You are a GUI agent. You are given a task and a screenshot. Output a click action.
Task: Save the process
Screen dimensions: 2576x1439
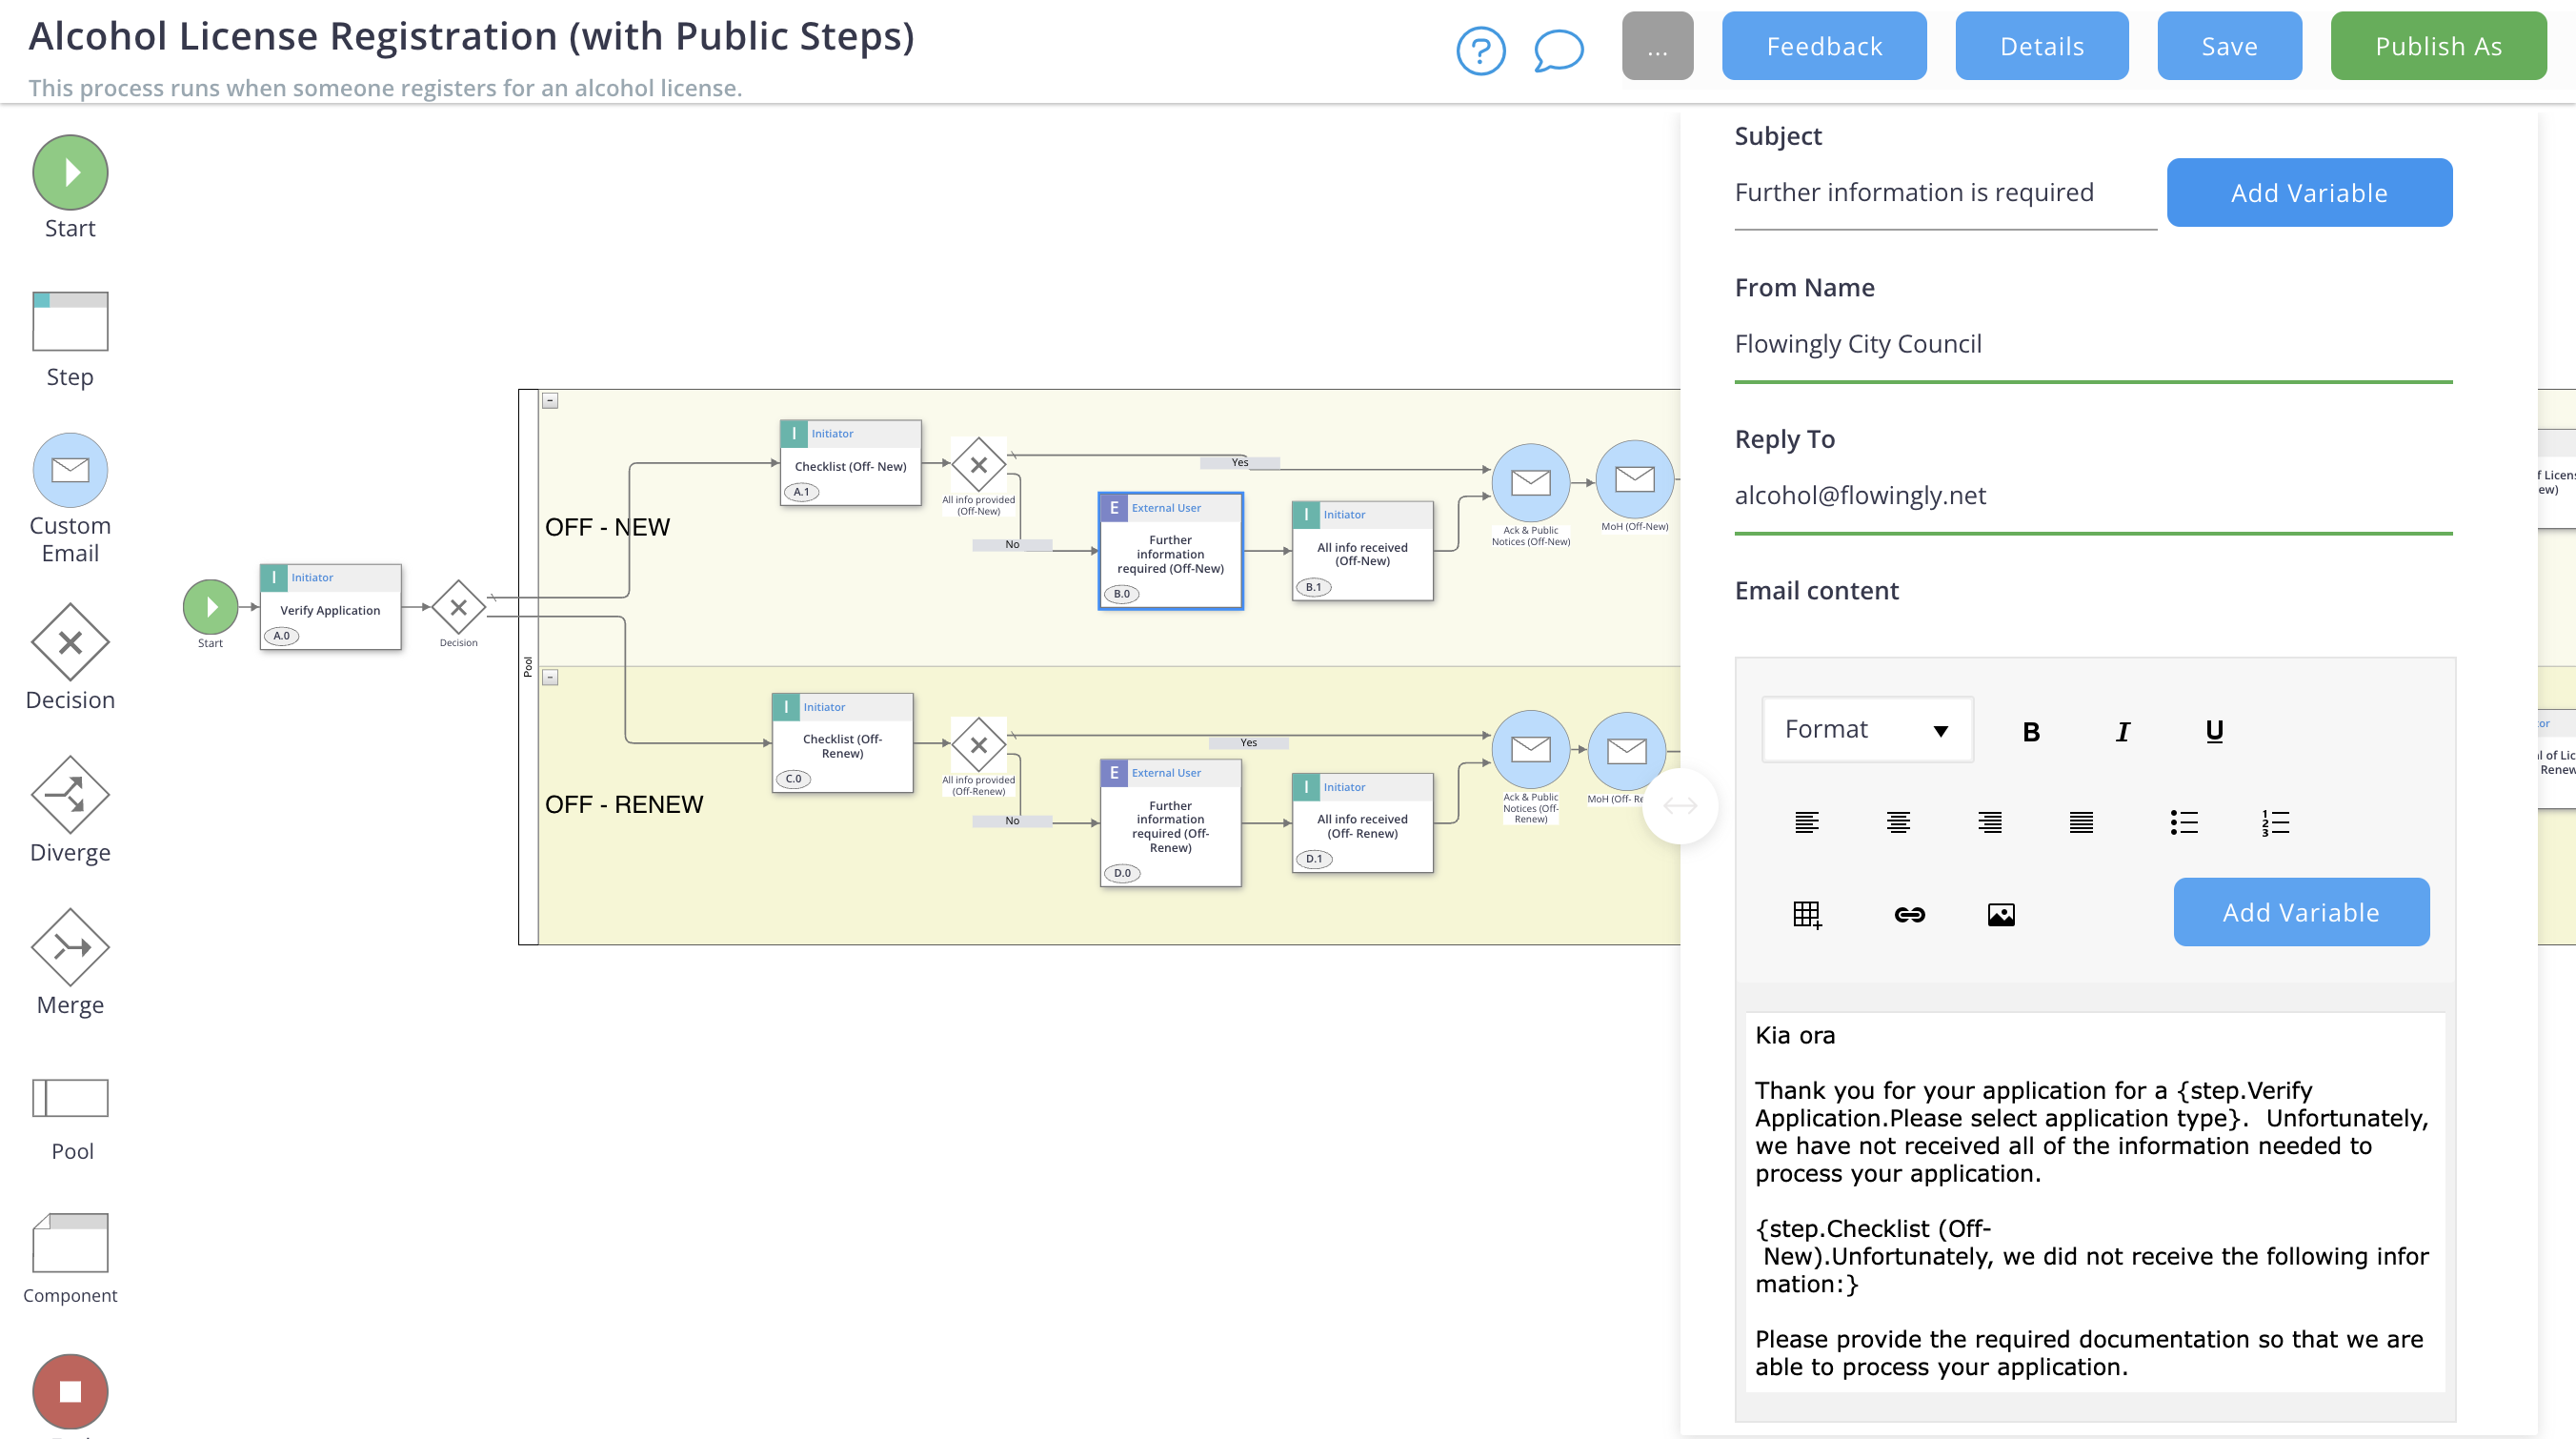coord(2229,46)
